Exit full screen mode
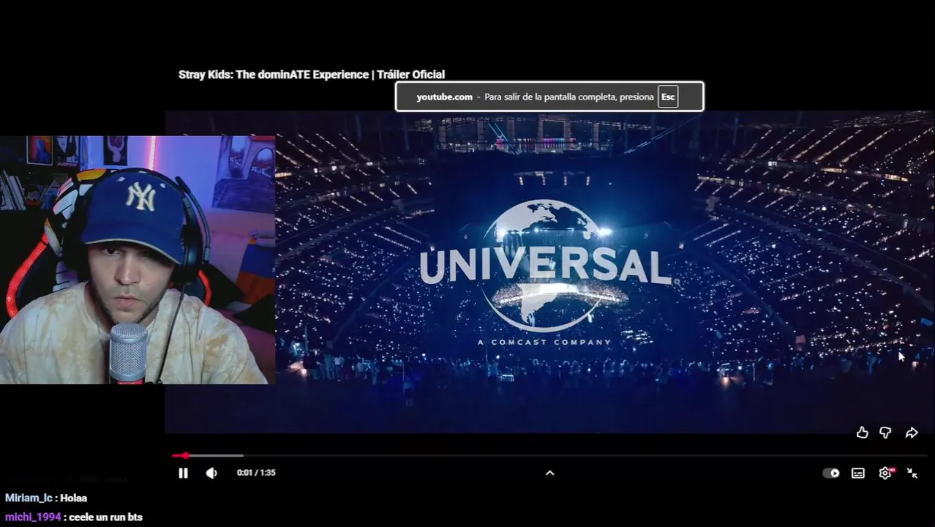 pyautogui.click(x=912, y=473)
